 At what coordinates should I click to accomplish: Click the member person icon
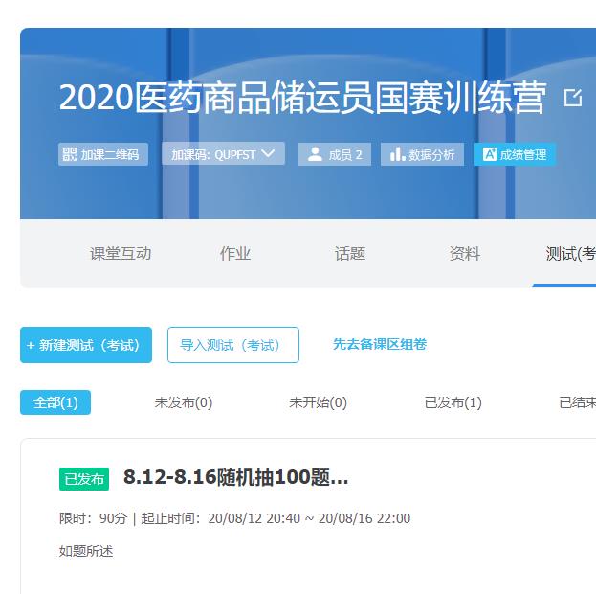(x=315, y=154)
